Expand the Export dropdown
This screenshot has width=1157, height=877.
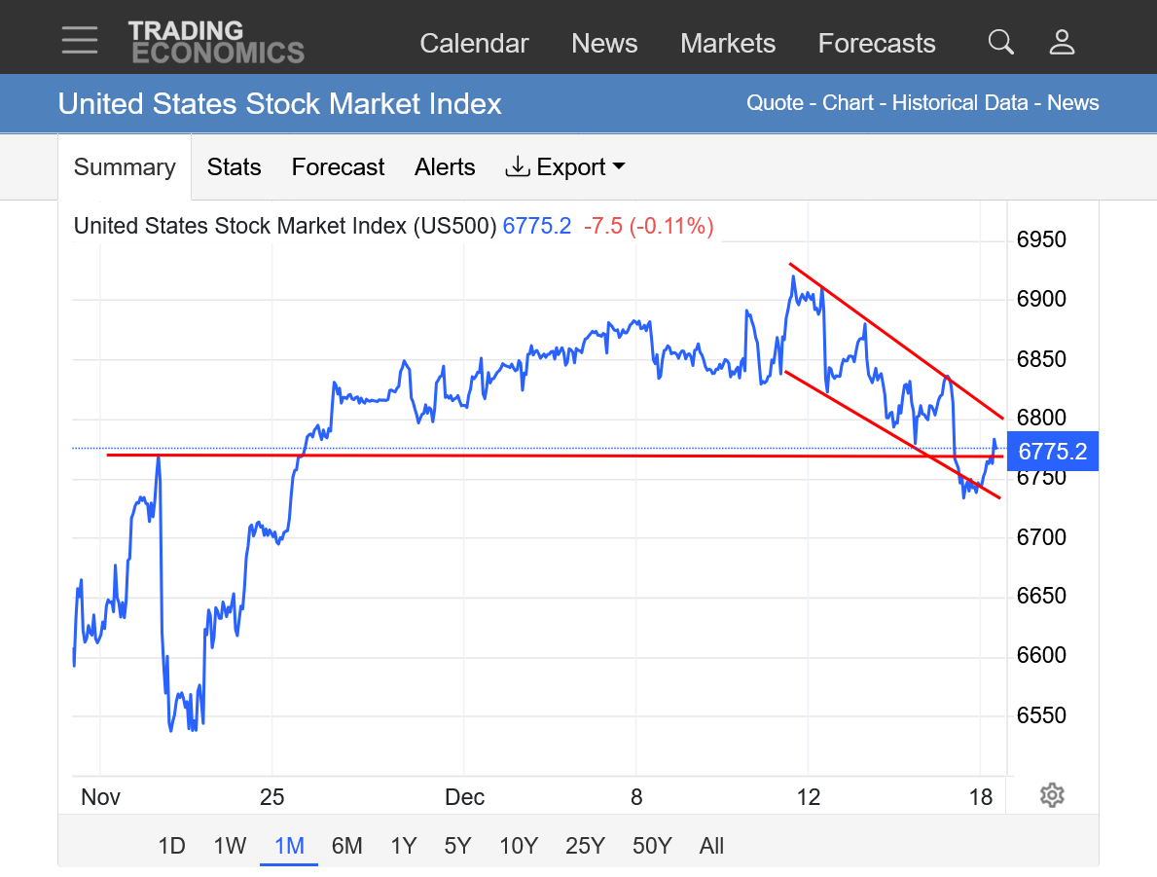pyautogui.click(x=565, y=167)
